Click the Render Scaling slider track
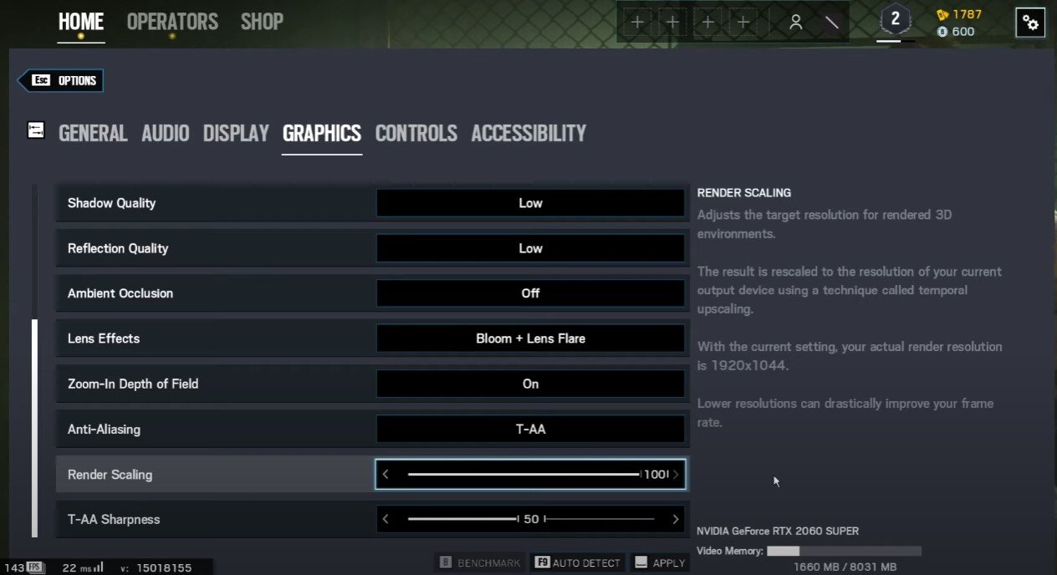Viewport: 1057px width, 575px height. [x=523, y=474]
